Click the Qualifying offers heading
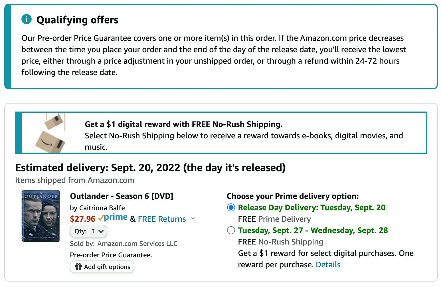 pos(77,20)
